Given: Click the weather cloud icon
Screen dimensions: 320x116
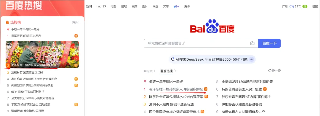Looking at the screenshot, I should click(292, 6).
